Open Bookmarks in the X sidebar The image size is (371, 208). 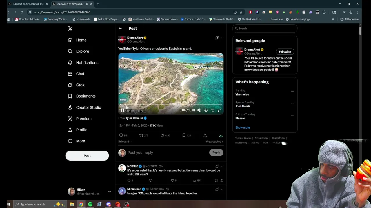(x=81, y=96)
